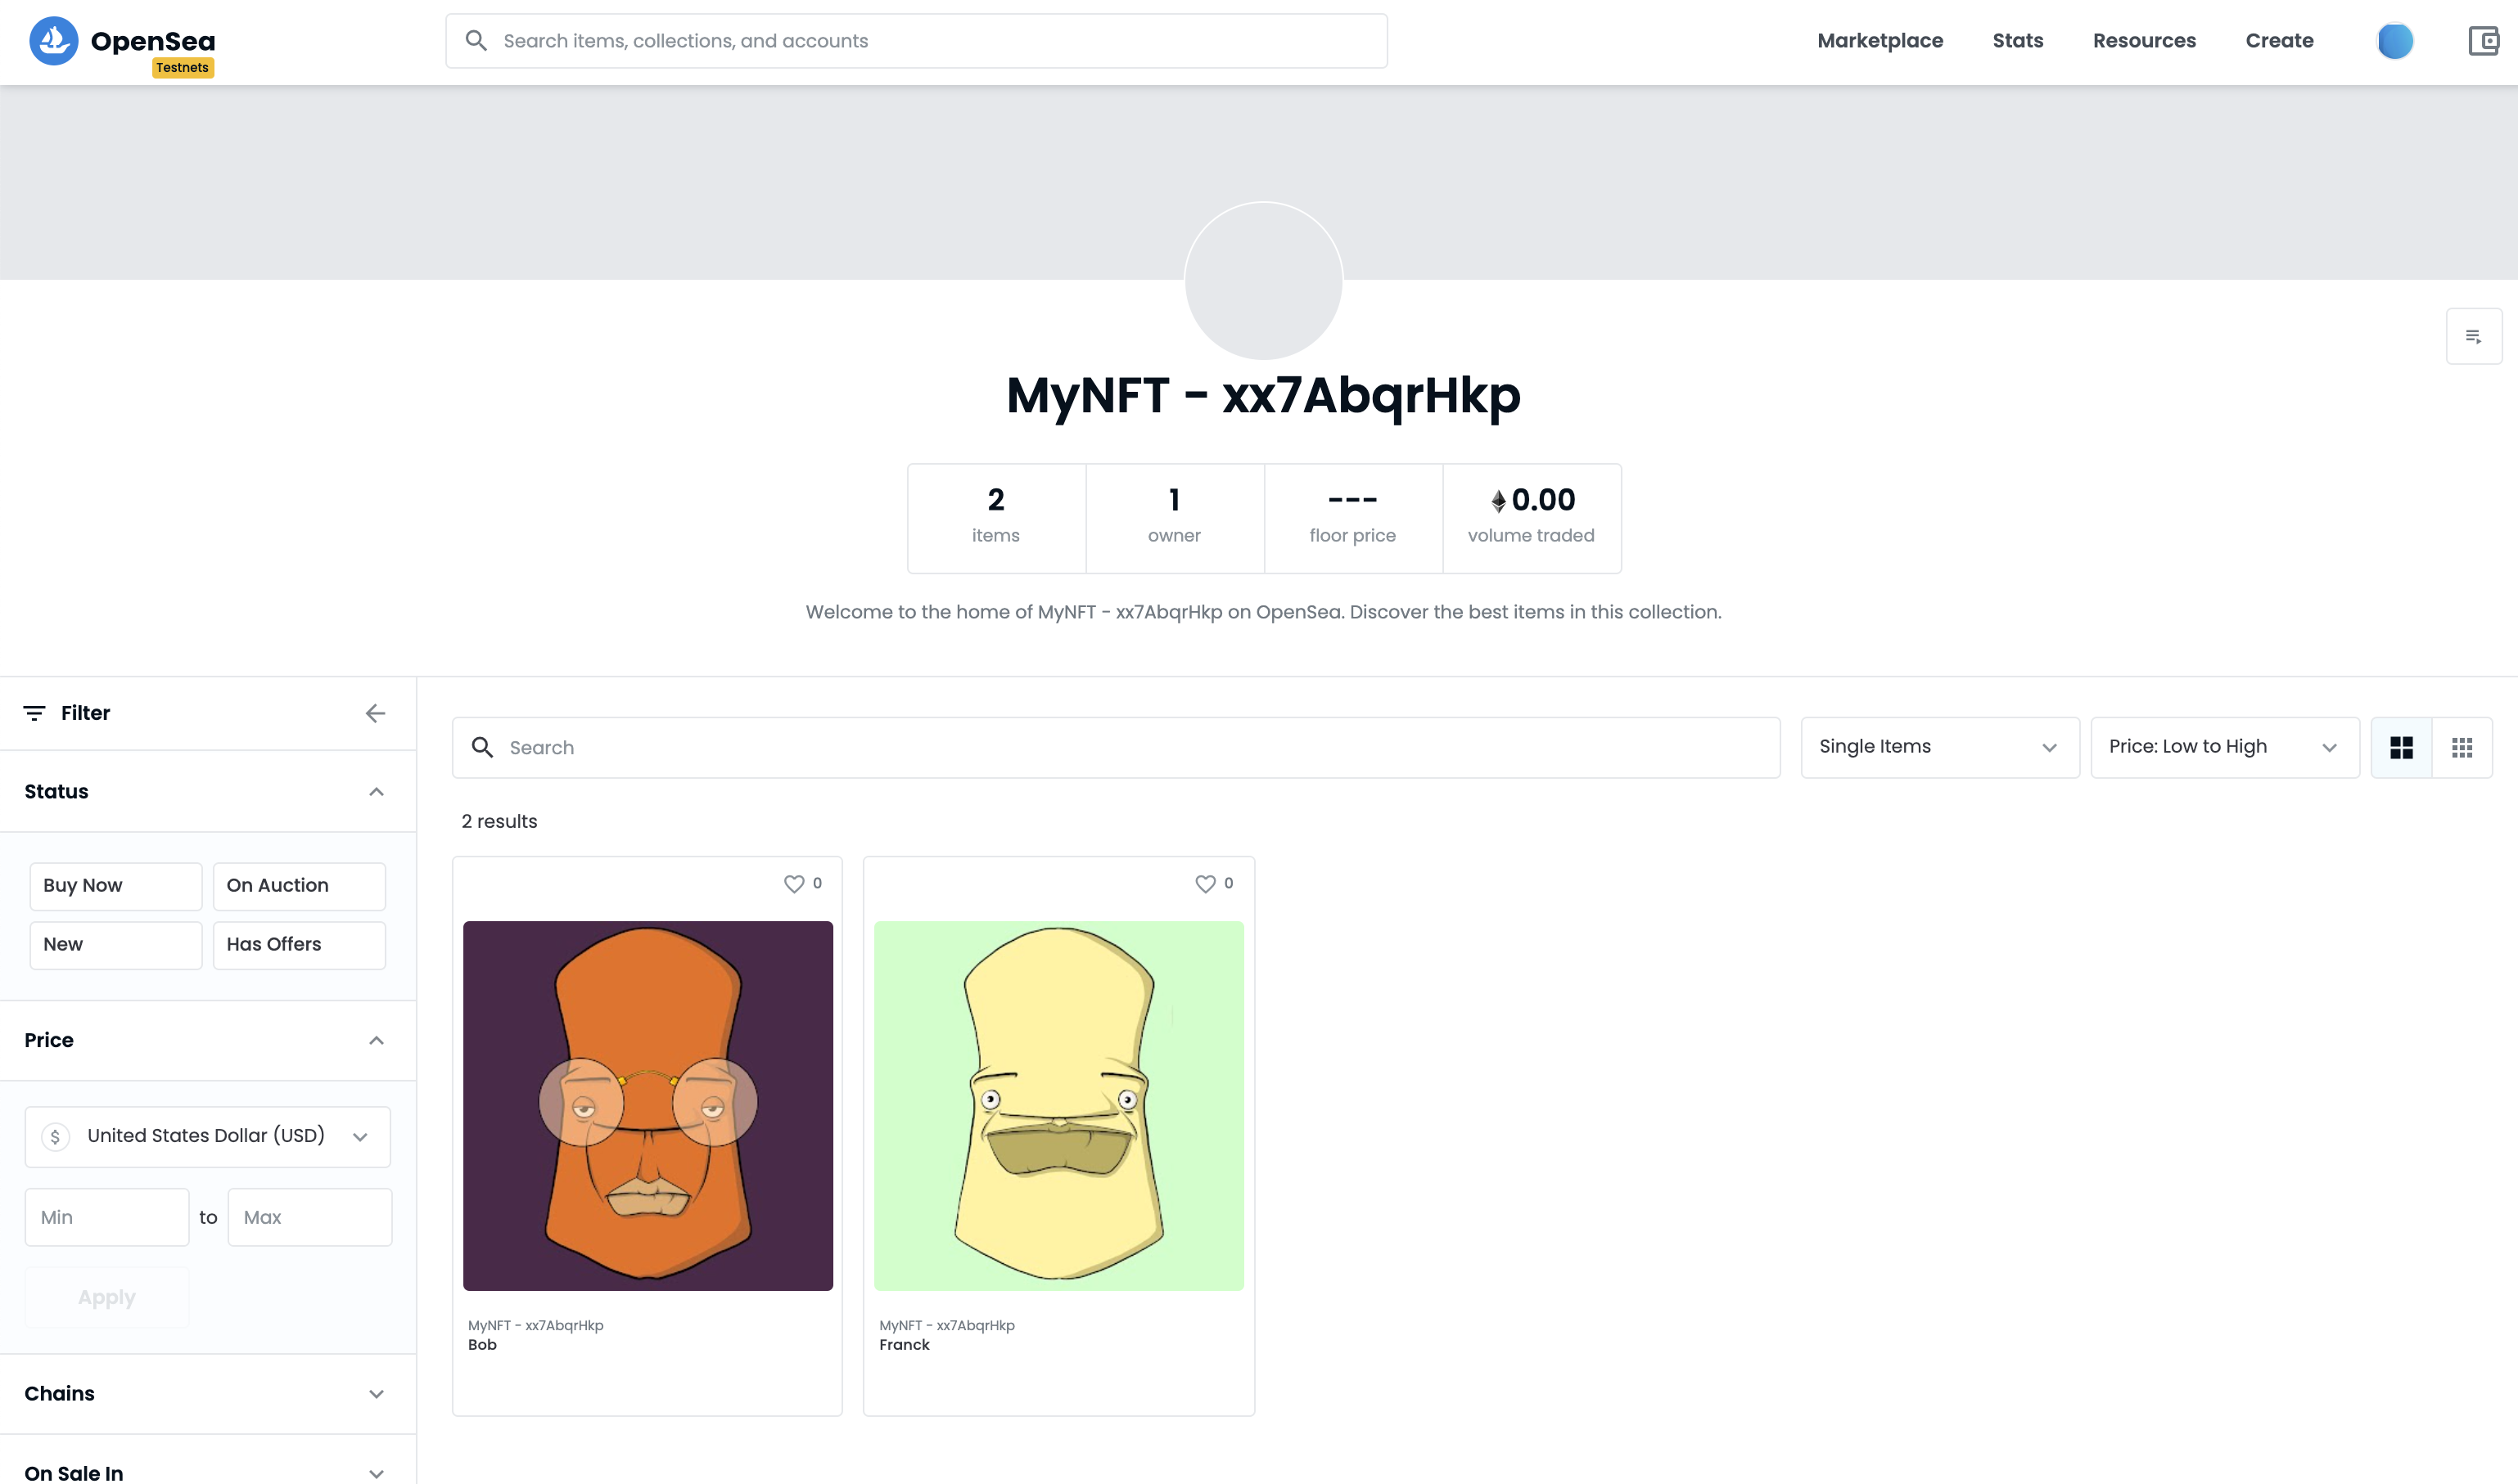2518x1484 pixels.
Task: Open United States Dollar currency dropdown
Action: pyautogui.click(x=207, y=1136)
